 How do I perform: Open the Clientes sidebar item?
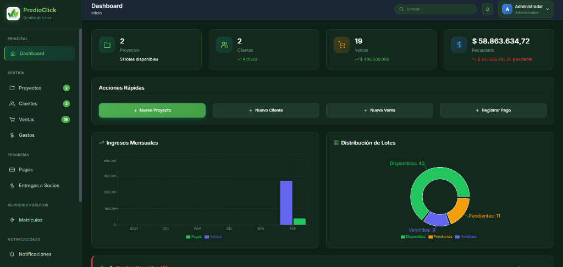40,104
